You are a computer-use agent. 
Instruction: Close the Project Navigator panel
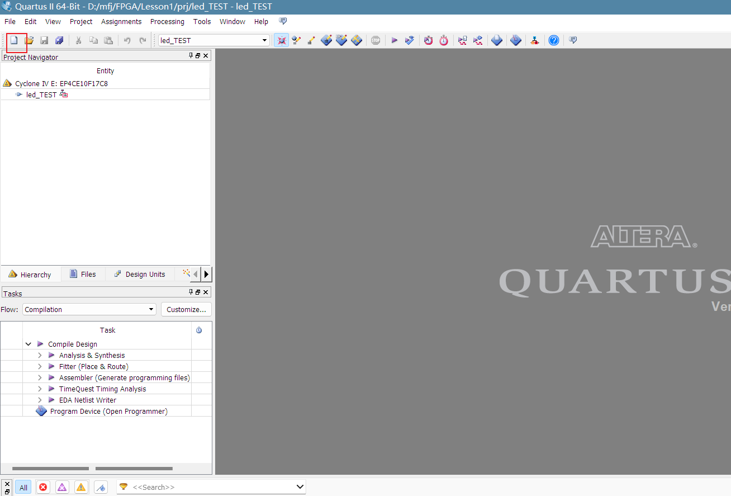pyautogui.click(x=206, y=56)
